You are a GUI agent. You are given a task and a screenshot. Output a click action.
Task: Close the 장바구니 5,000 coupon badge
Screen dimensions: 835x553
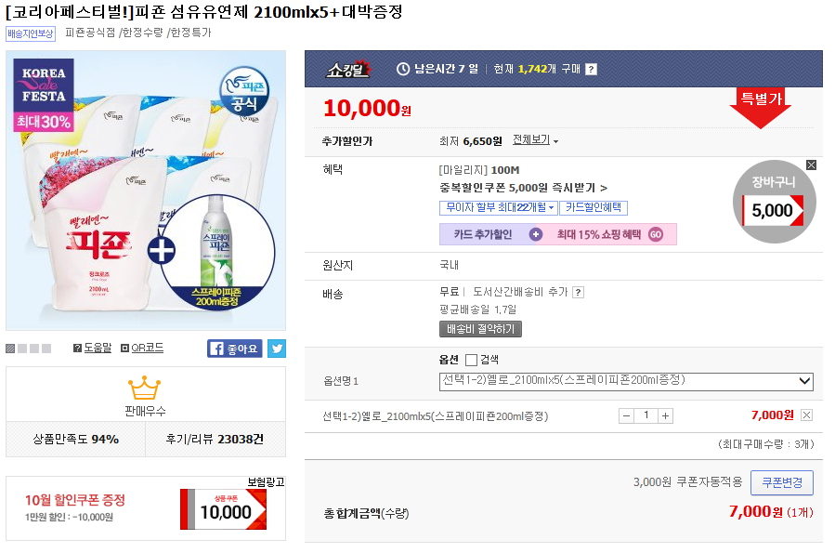(811, 165)
